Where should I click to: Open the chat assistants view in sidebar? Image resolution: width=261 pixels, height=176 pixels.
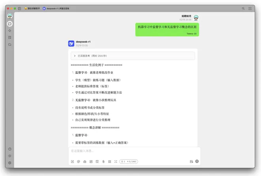tap(10, 24)
